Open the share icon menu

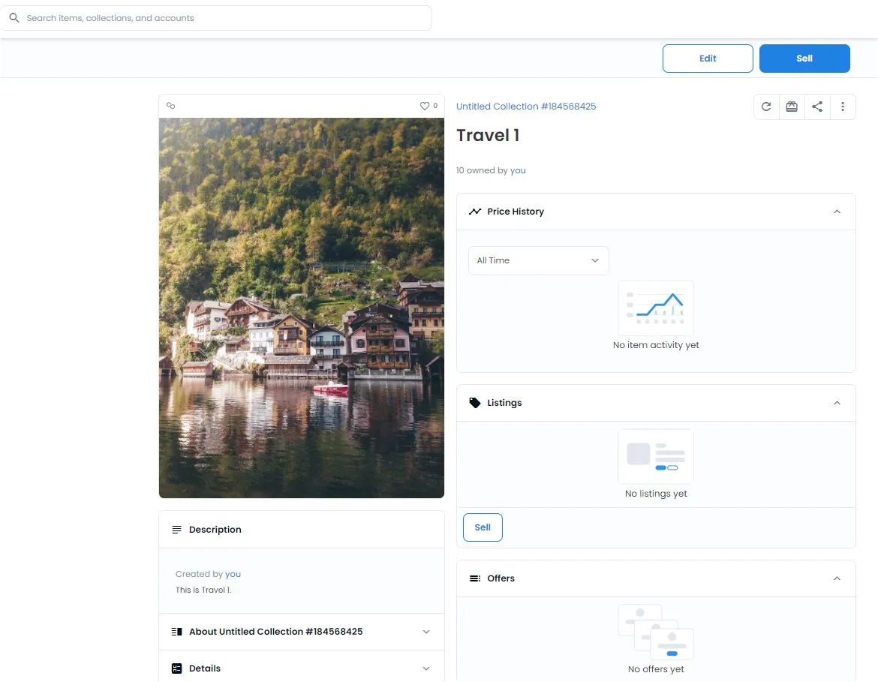tap(817, 107)
